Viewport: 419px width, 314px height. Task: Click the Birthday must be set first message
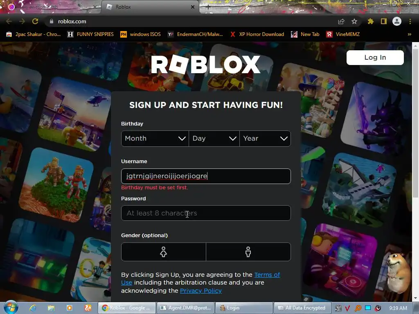click(154, 187)
